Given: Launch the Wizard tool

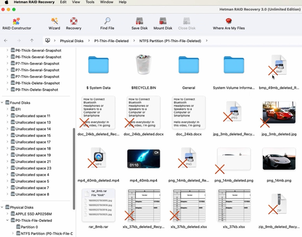Looking at the screenshot, I should [54, 23].
